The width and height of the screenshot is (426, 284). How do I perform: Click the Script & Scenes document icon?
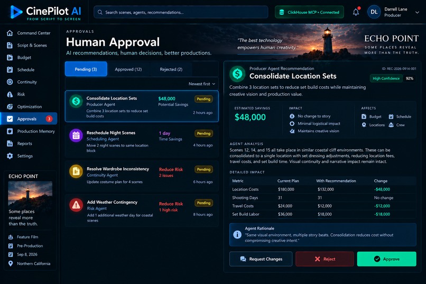coord(10,45)
